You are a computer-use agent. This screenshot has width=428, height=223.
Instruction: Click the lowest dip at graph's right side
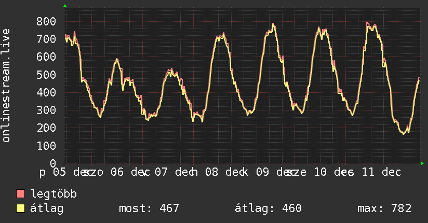click(x=404, y=134)
